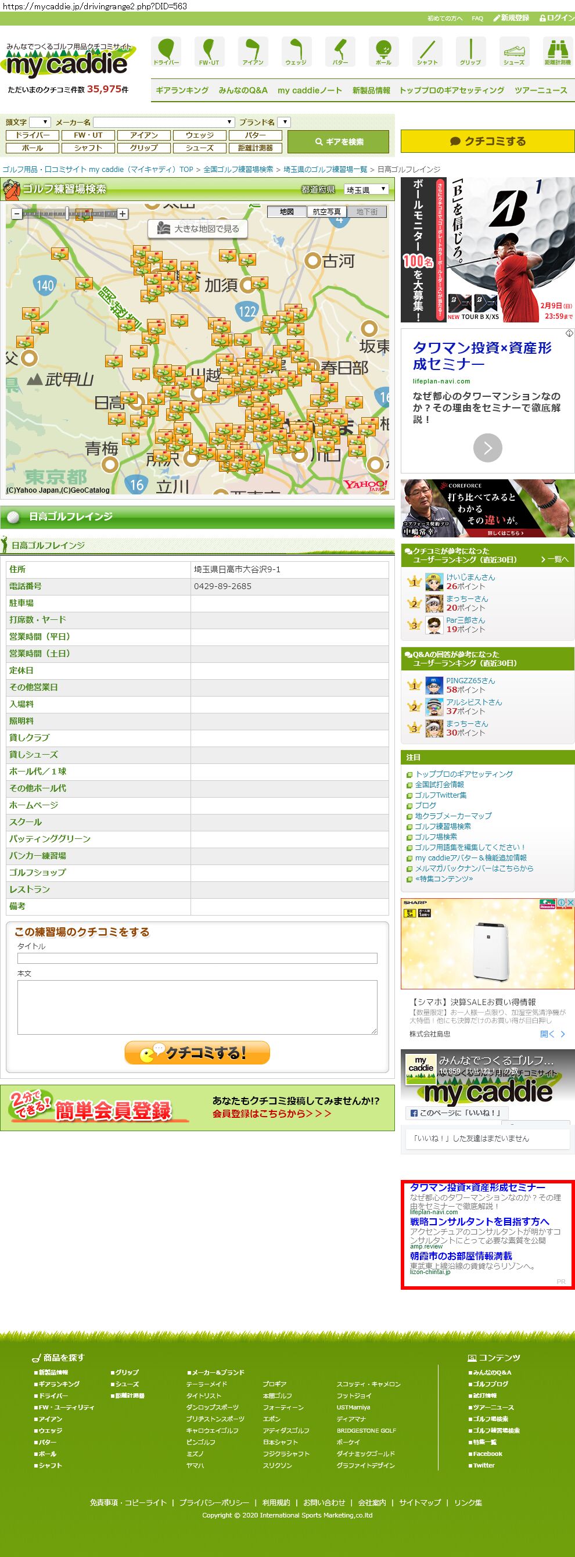Choose the Putter (パター) icon

340,51
